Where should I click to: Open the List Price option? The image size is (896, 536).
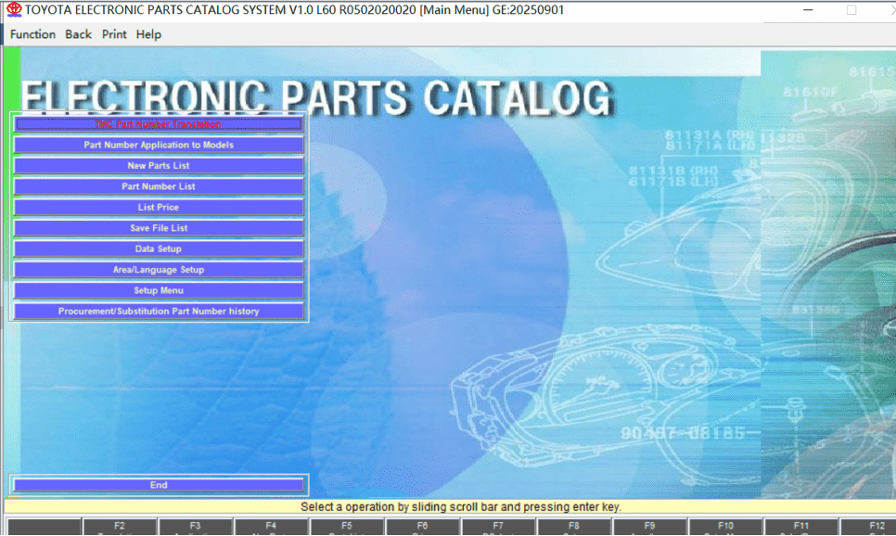click(158, 208)
